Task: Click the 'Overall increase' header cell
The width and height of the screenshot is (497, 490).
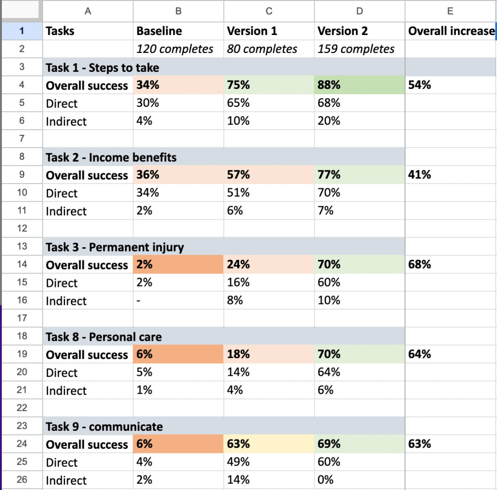Action: click(x=451, y=31)
